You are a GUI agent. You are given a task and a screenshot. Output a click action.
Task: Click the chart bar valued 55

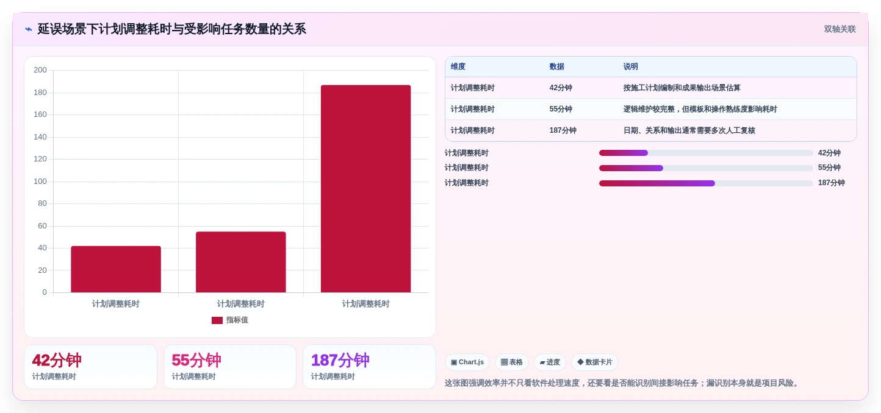[x=241, y=262]
